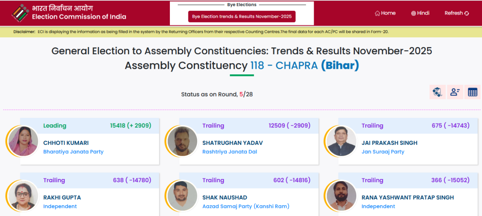The height and width of the screenshot is (216, 482).
Task: Click the Election Commission of India logo
Action: tap(20, 12)
